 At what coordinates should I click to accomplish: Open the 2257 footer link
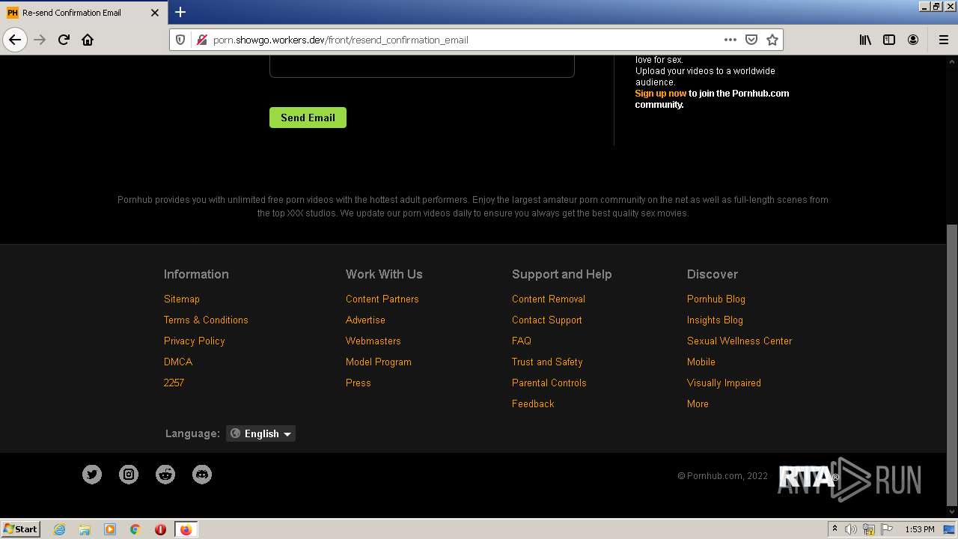(x=174, y=383)
